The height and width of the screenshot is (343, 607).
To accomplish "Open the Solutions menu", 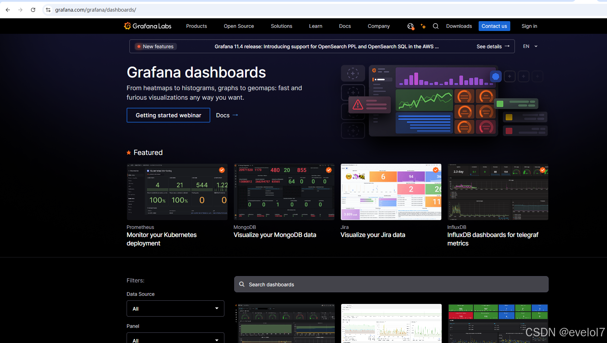I will click(281, 26).
